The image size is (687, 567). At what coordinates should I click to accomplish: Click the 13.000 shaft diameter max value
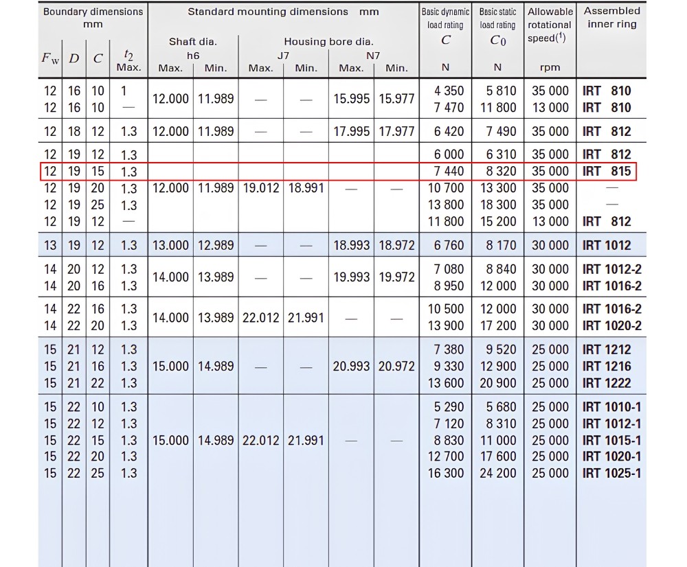point(170,245)
